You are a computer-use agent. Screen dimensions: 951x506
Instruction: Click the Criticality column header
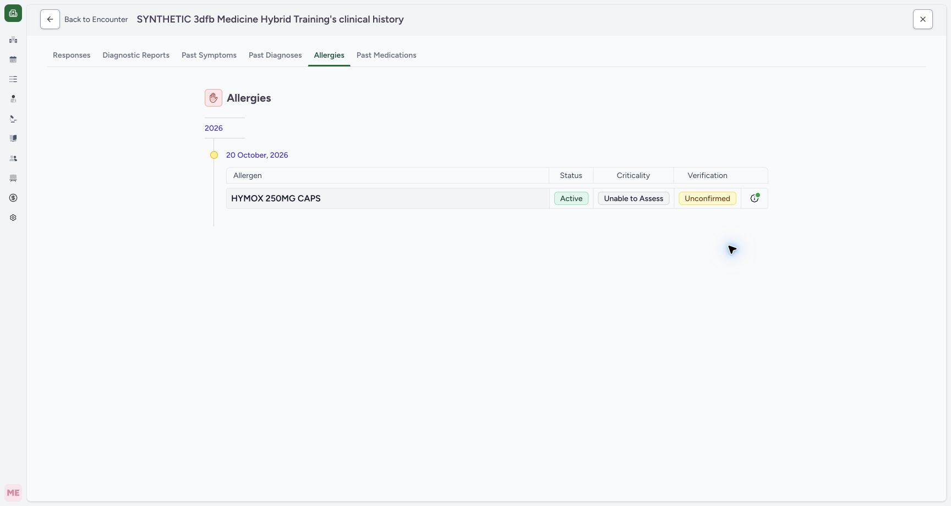click(633, 175)
